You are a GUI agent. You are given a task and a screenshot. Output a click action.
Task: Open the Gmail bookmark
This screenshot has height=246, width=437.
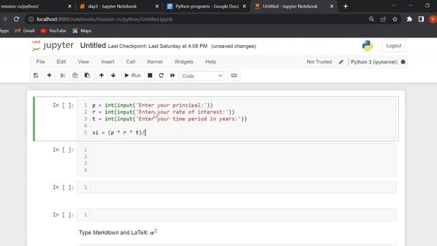(x=25, y=31)
